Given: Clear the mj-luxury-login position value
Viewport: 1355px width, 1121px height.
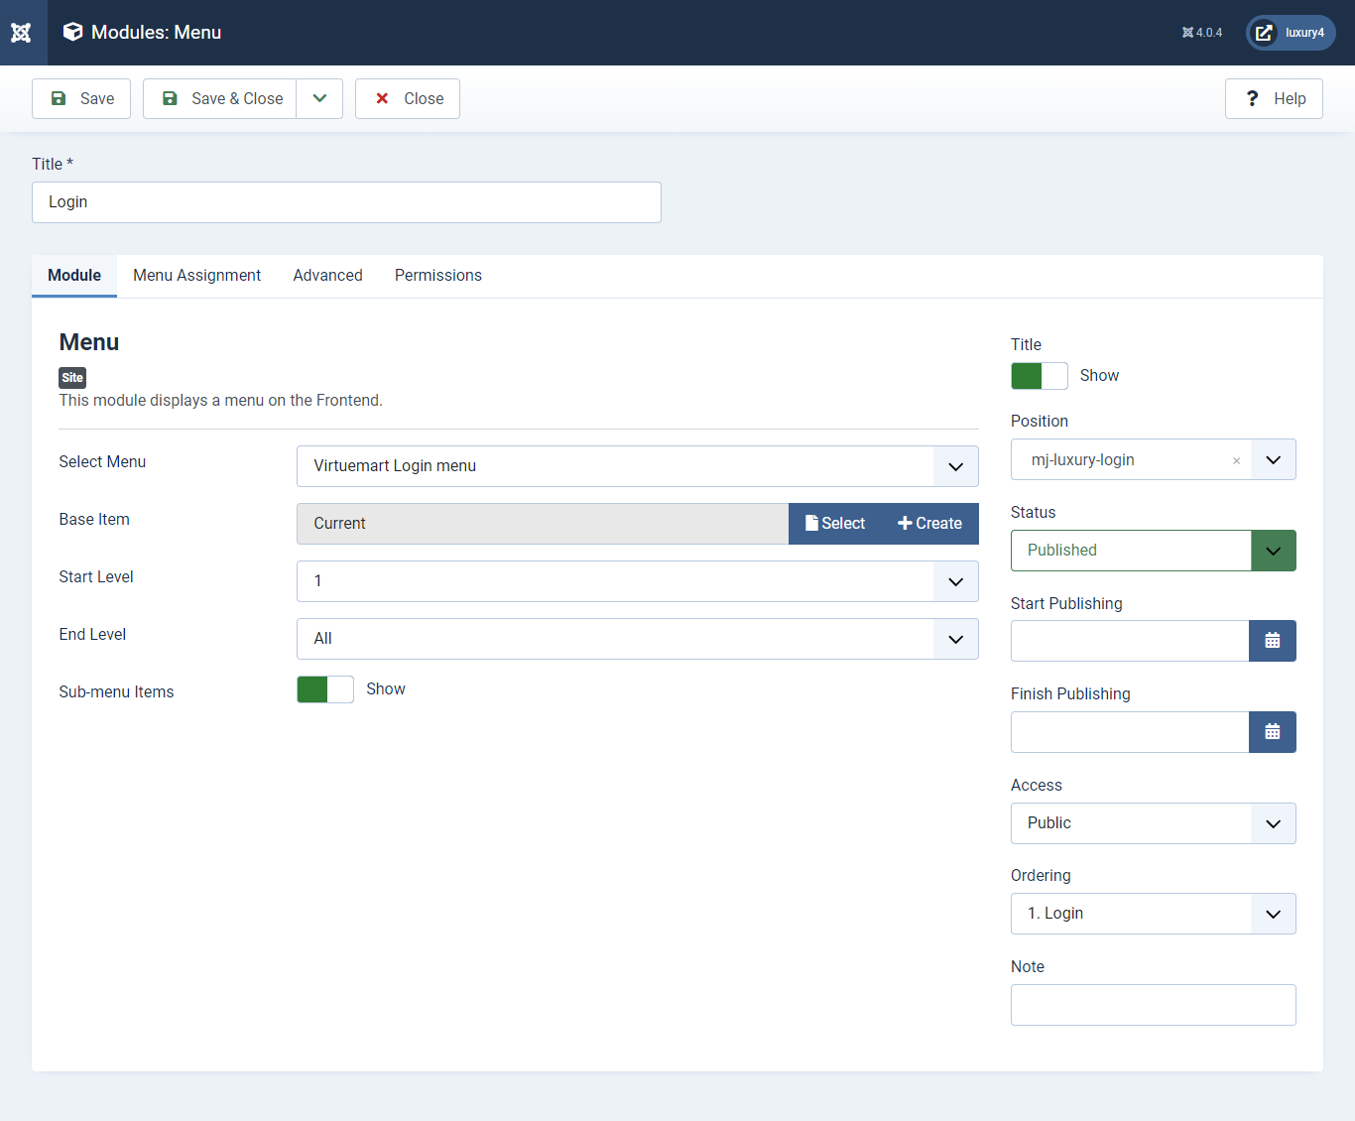Looking at the screenshot, I should coord(1236,460).
